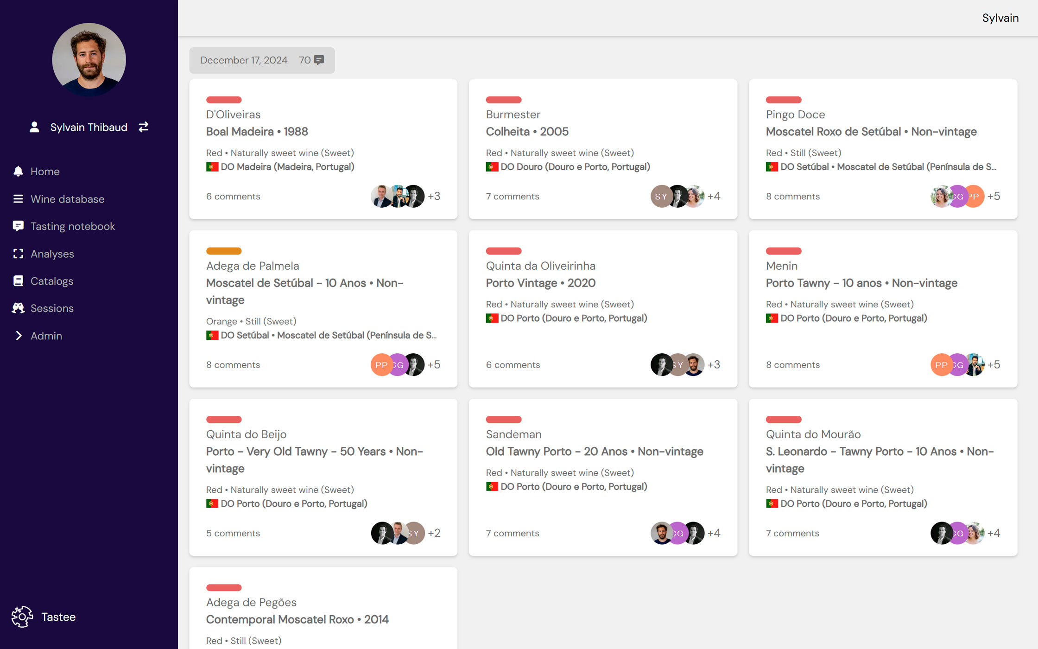Click the Menin producer name
Image resolution: width=1038 pixels, height=649 pixels.
tap(782, 266)
